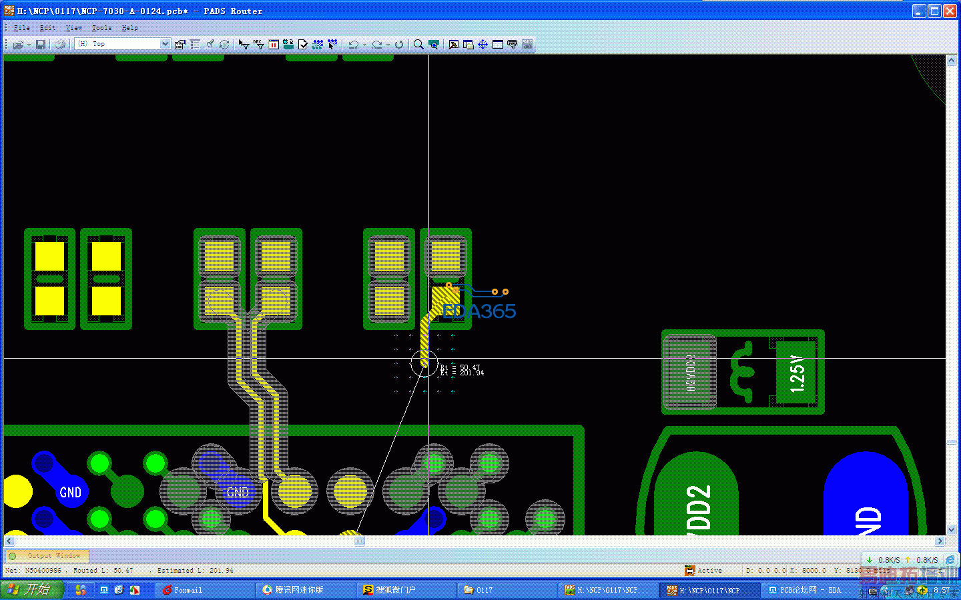Click the PADS Layout link icon
Viewport: 961px width, 600px height.
[527, 45]
